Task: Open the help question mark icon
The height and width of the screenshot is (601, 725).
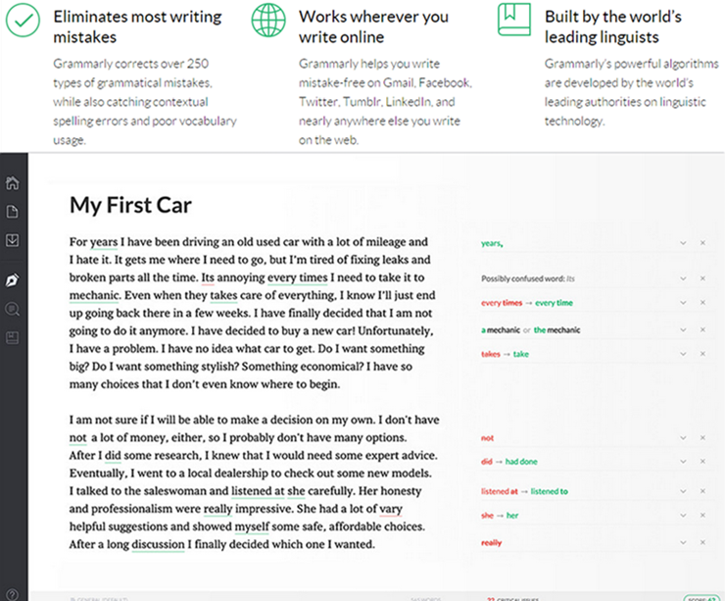Action: (13, 594)
